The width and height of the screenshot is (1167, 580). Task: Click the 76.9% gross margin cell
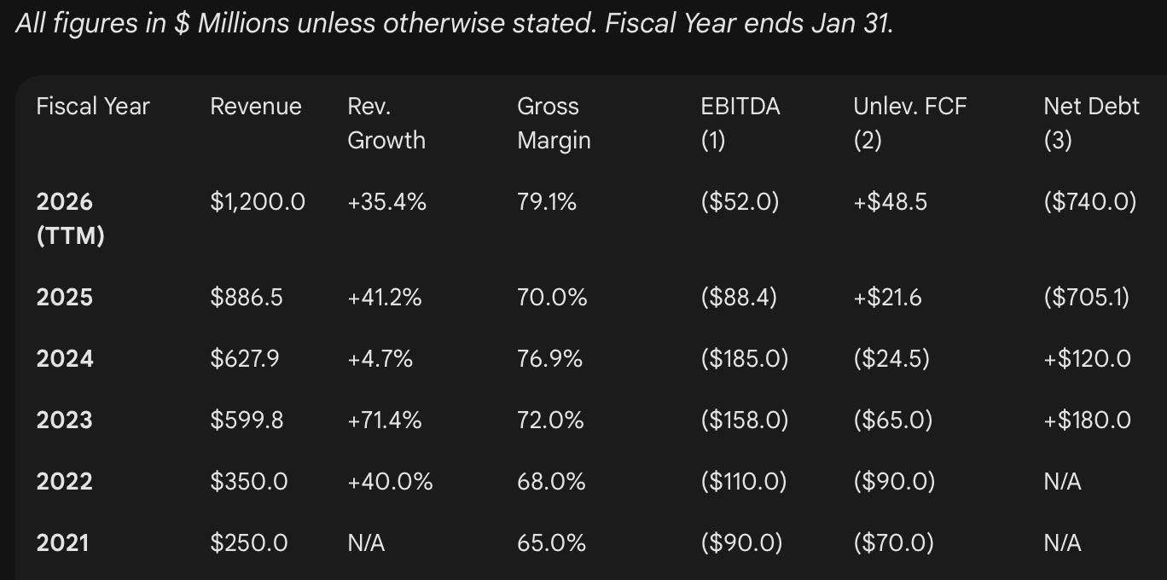pyautogui.click(x=549, y=359)
